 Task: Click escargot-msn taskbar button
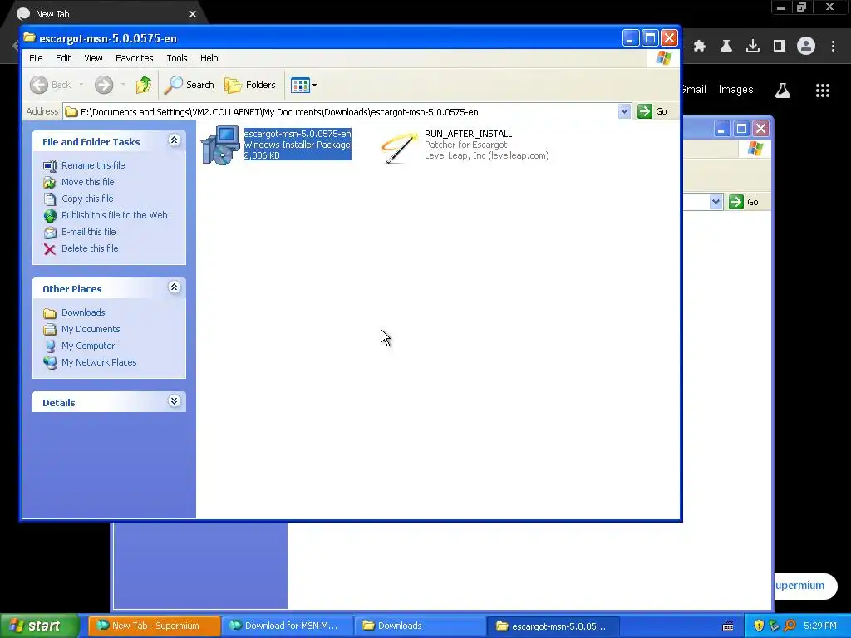point(553,626)
